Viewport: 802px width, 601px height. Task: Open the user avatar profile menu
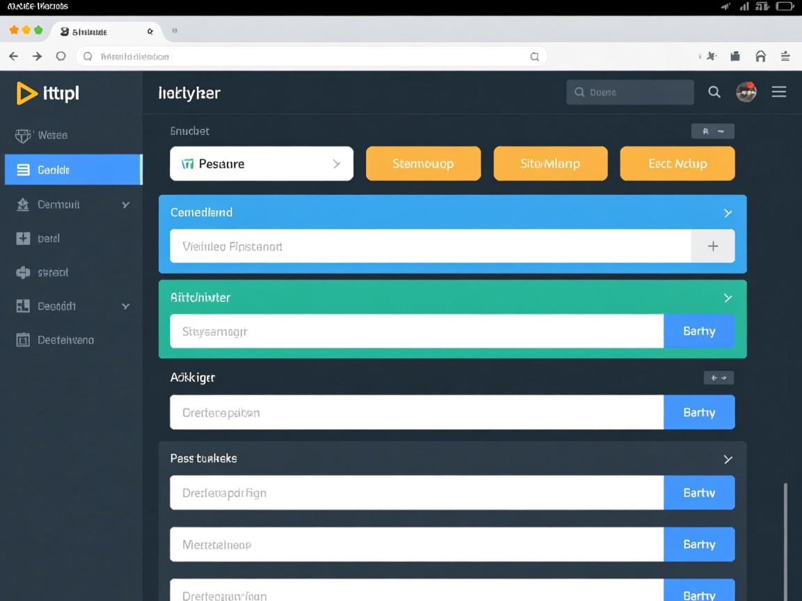pyautogui.click(x=746, y=92)
